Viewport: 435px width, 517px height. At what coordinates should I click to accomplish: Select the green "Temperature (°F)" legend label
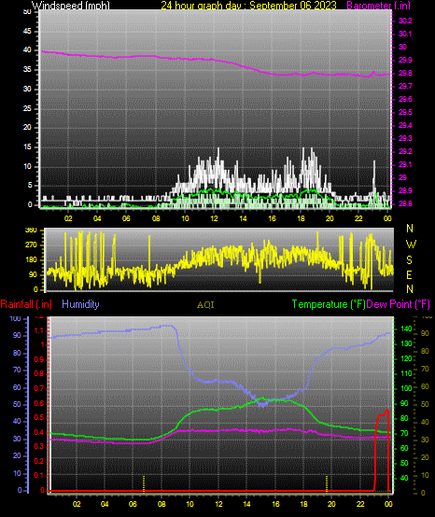tap(329, 304)
